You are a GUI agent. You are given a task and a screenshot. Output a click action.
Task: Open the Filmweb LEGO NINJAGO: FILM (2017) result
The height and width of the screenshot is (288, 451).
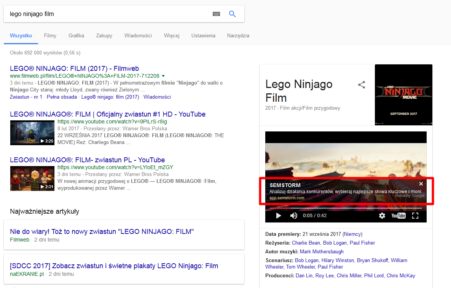[75, 69]
